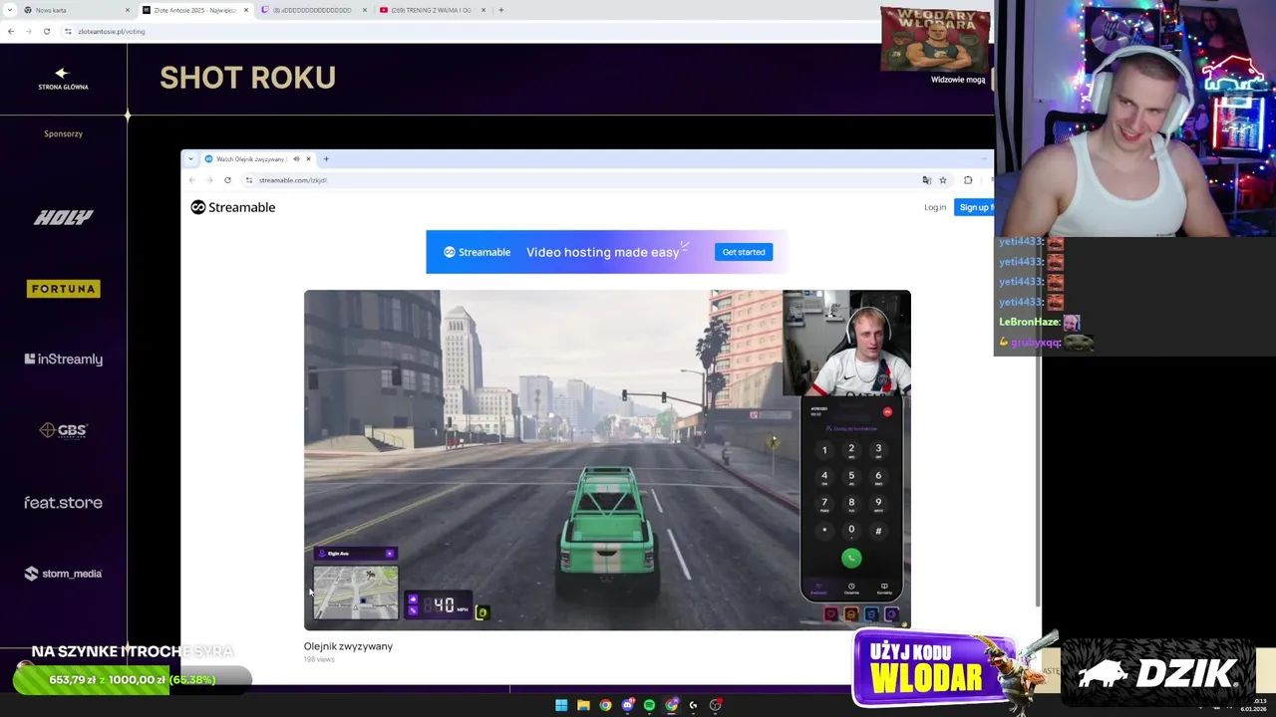The height and width of the screenshot is (717, 1276).
Task: Go back in the outer browser
Action: tap(10, 31)
